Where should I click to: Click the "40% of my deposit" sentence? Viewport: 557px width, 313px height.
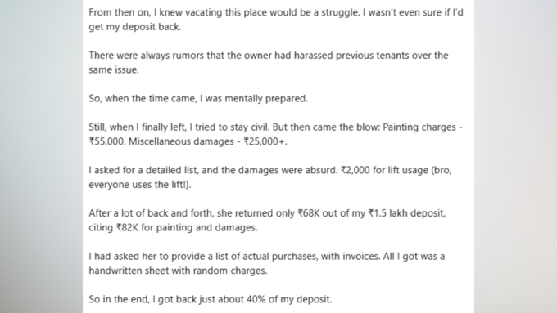click(x=211, y=300)
